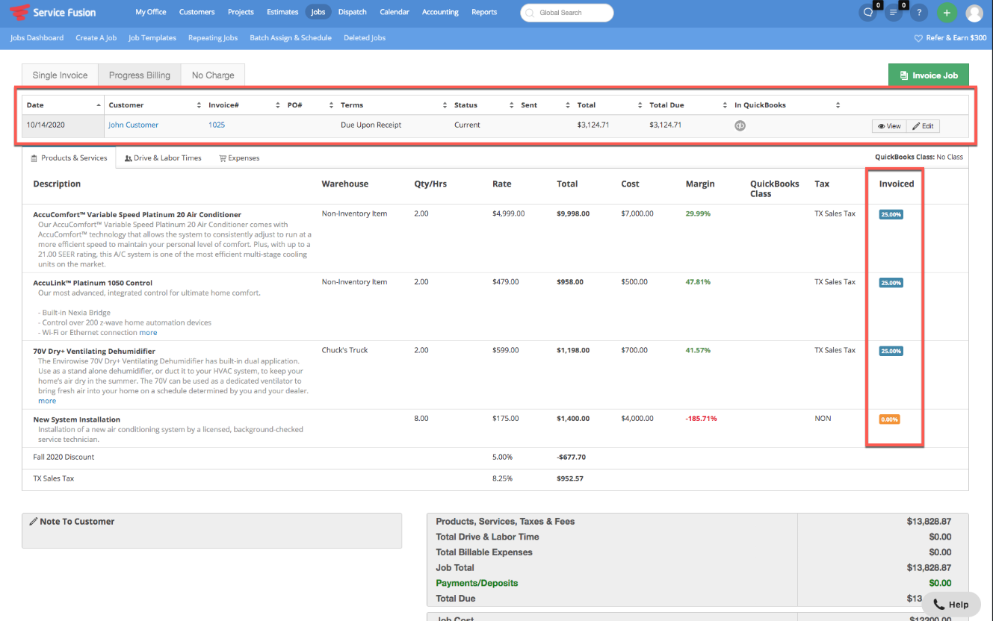Open the My Office menu
Viewport: 993px width, 621px height.
point(151,12)
